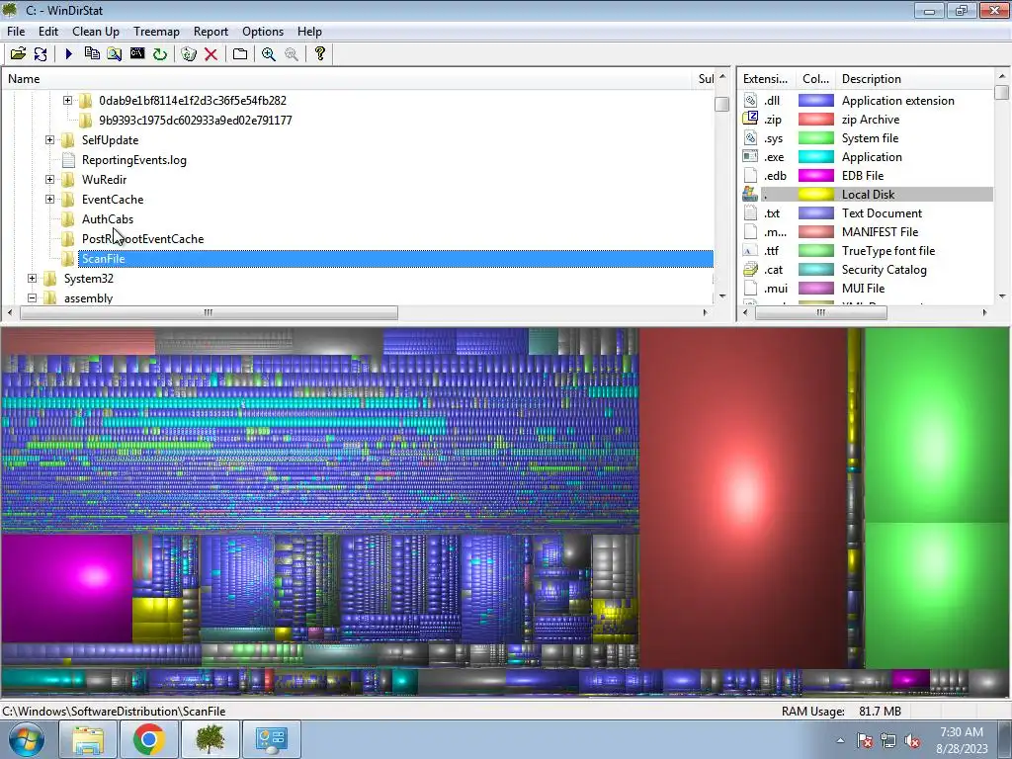This screenshot has height=759, width=1012.
Task: Click the extension list horizontal scrollbar thumb
Action: pyautogui.click(x=821, y=312)
